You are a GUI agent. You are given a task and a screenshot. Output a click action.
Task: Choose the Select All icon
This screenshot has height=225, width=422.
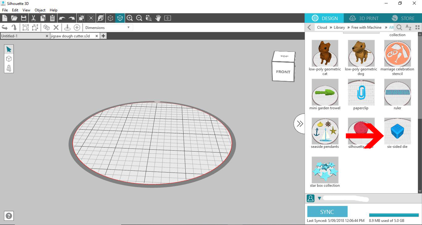pyautogui.click(x=82, y=18)
